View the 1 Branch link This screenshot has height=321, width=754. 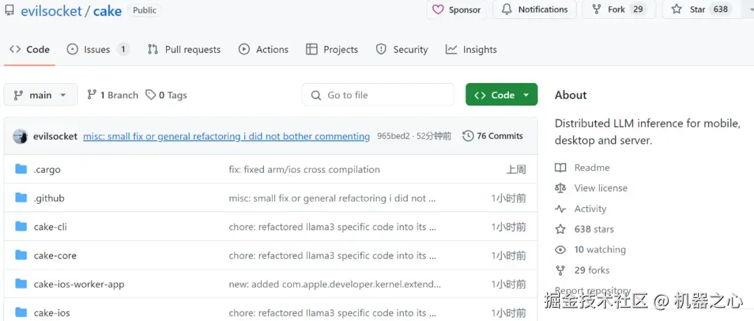[112, 95]
